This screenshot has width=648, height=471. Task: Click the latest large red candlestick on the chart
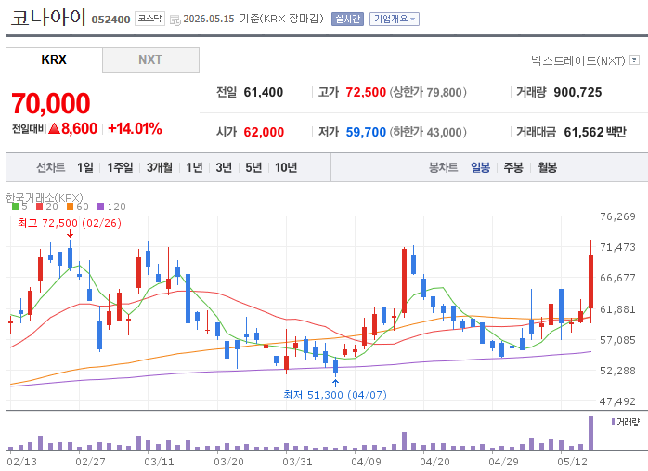(x=591, y=281)
